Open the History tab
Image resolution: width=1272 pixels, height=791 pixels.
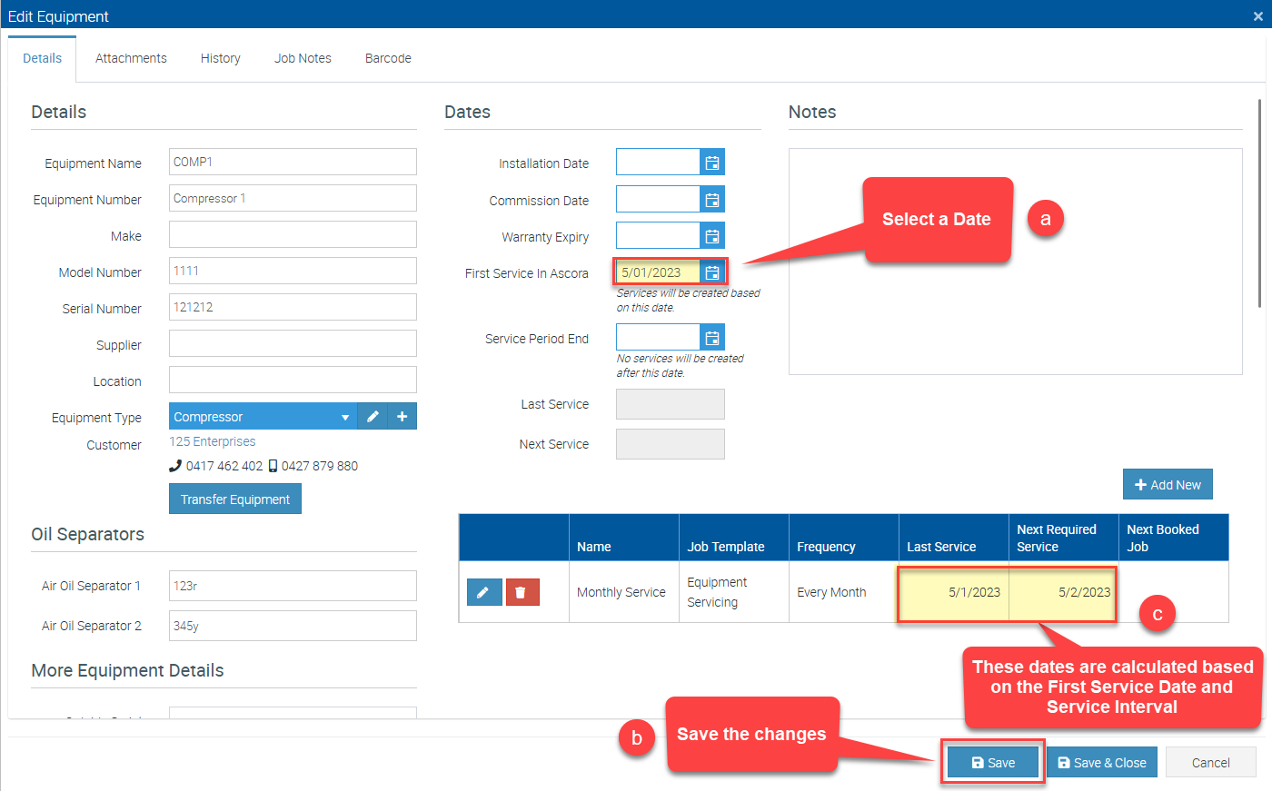tap(220, 58)
